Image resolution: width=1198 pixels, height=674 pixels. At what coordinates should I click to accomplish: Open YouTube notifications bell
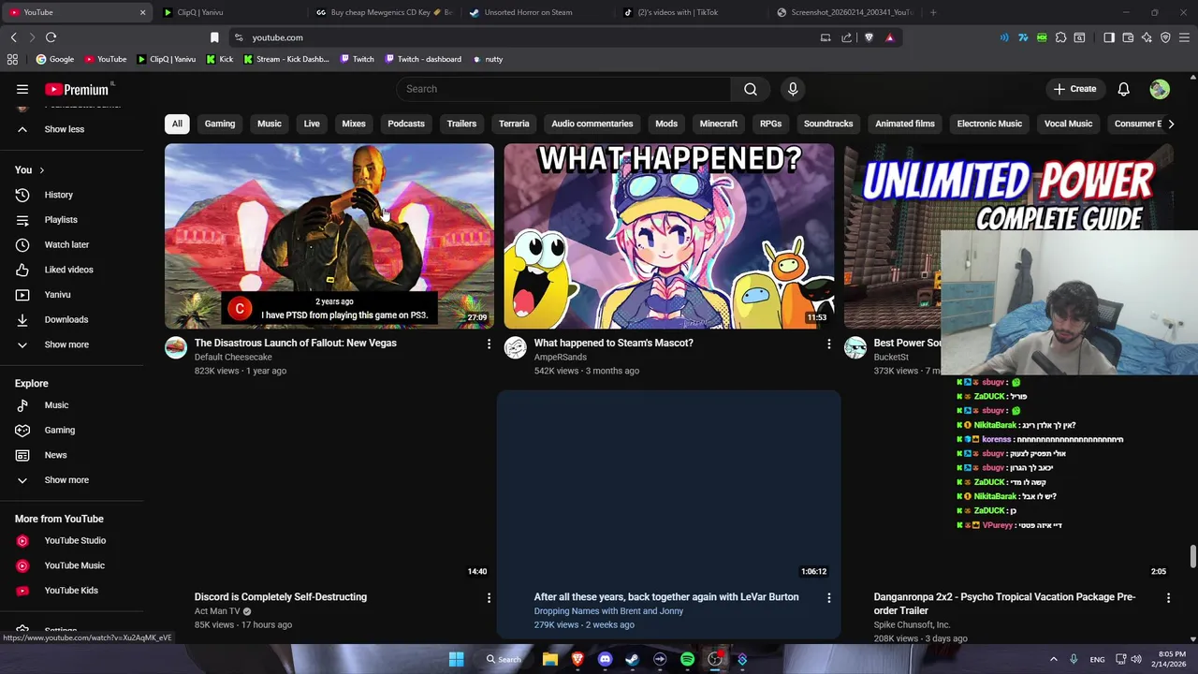[x=1123, y=89]
